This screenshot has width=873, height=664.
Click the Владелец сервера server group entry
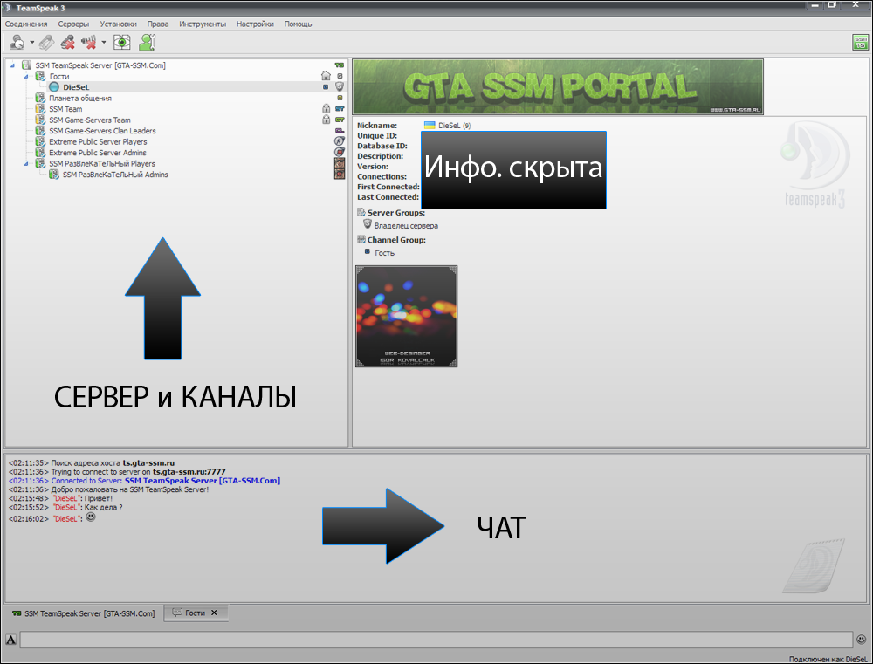pyautogui.click(x=406, y=226)
